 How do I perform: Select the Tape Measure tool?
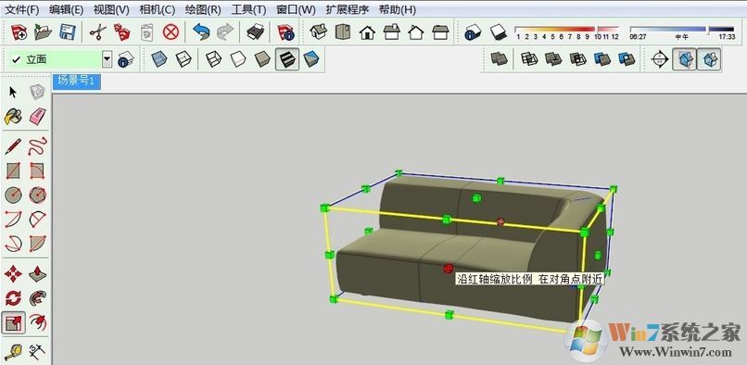point(13,352)
